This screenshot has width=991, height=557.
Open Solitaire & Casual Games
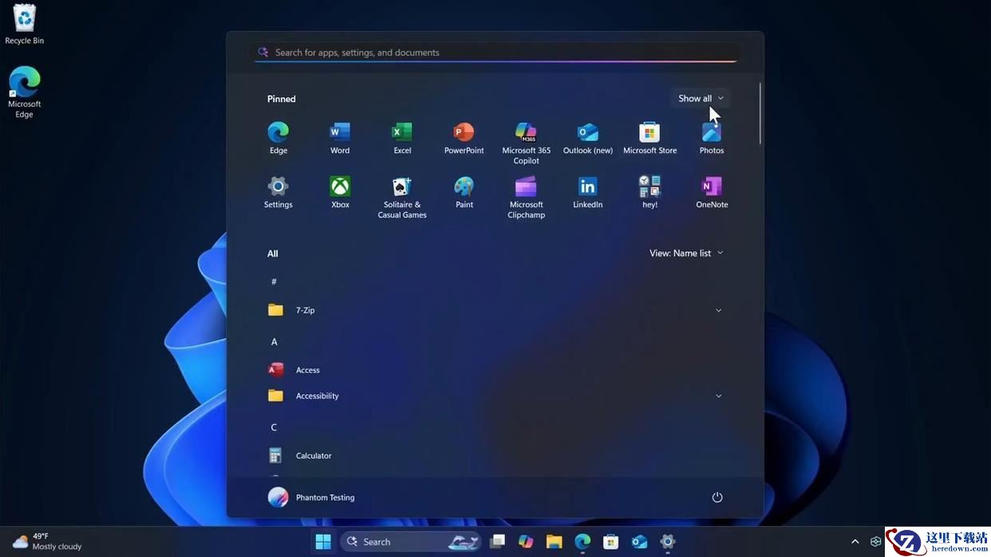[402, 197]
